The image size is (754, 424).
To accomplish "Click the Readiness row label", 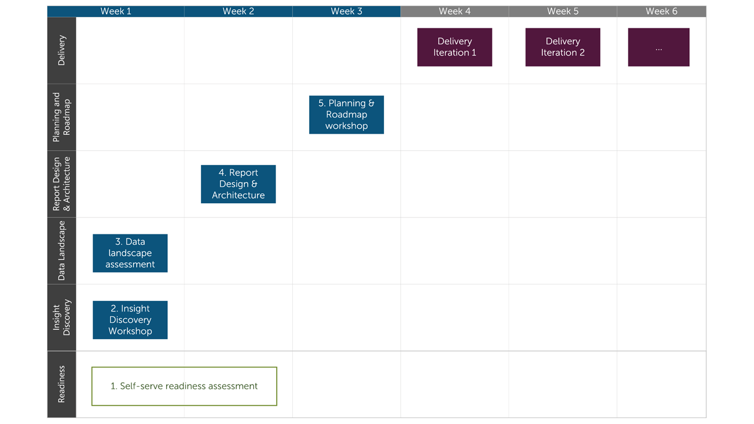I will pyautogui.click(x=62, y=385).
